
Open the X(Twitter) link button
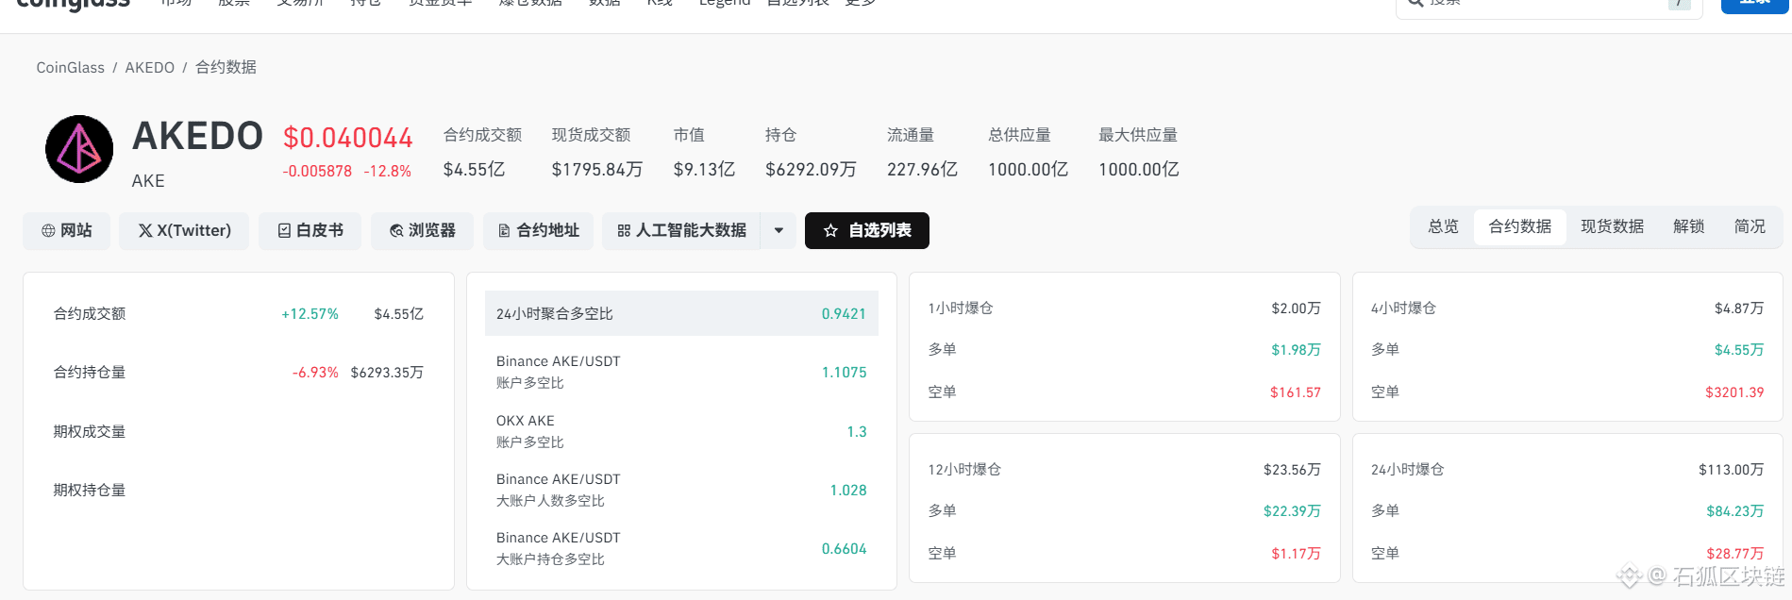click(184, 231)
